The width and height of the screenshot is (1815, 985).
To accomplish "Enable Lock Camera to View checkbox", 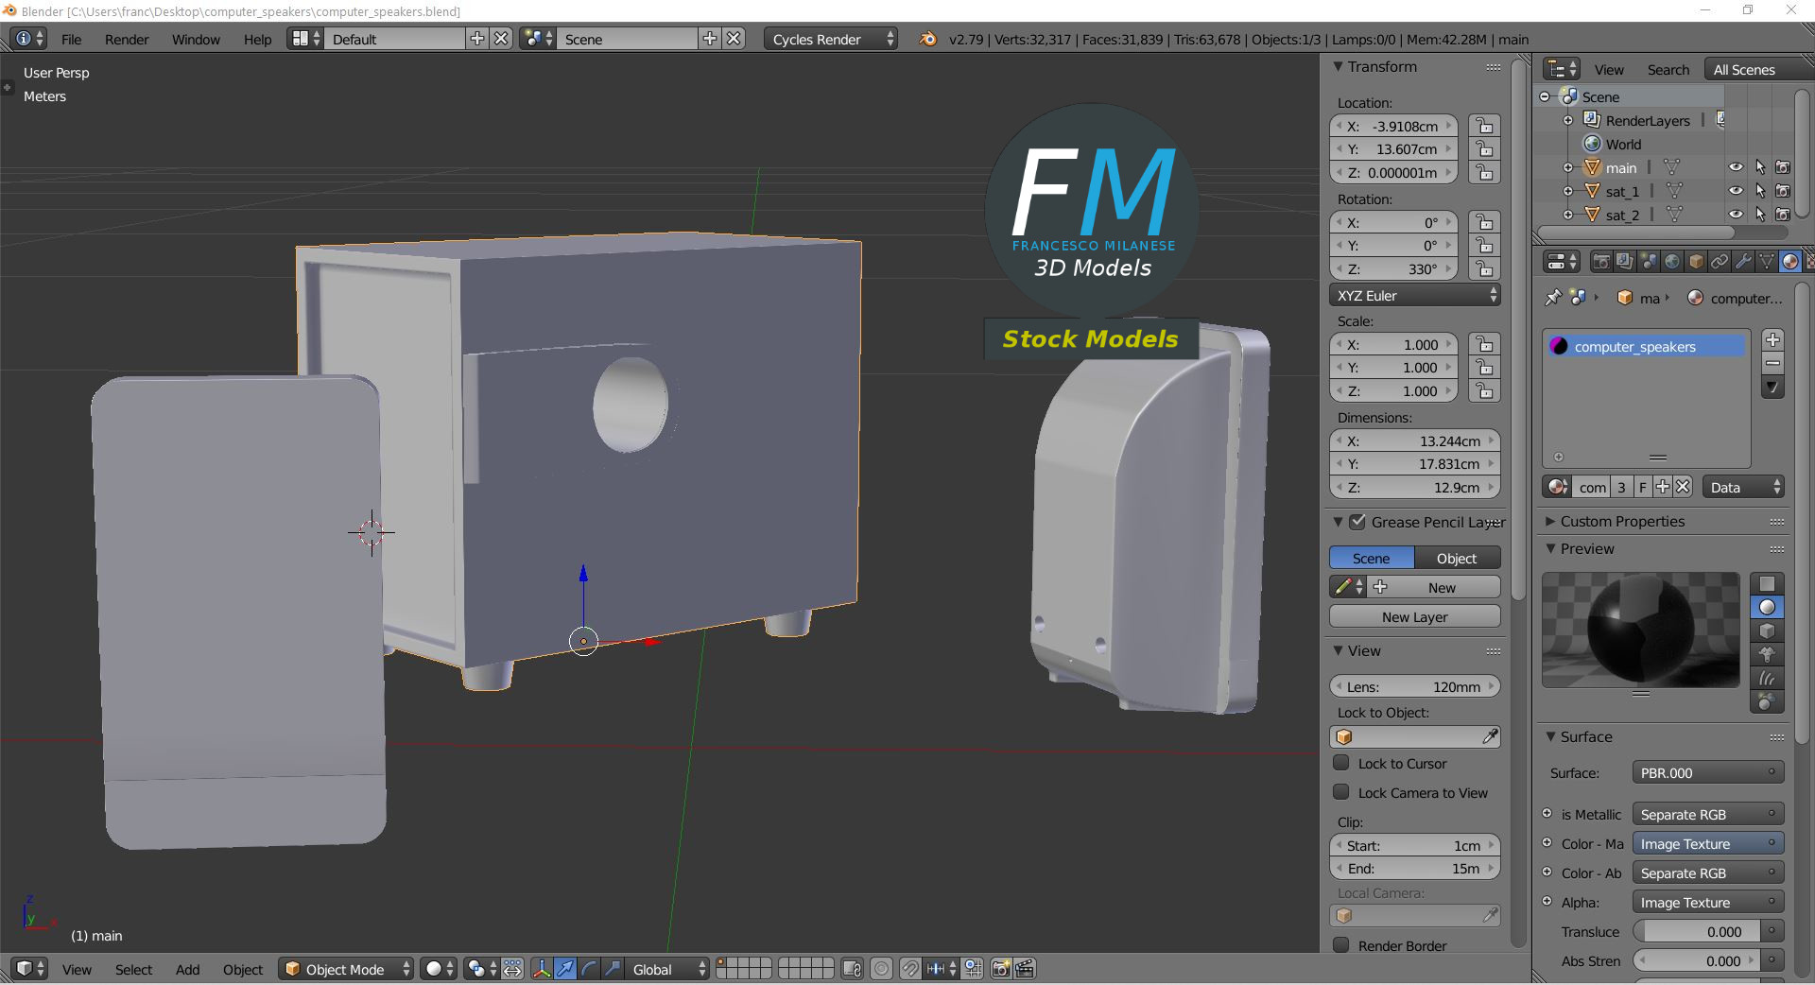I will coord(1340,792).
